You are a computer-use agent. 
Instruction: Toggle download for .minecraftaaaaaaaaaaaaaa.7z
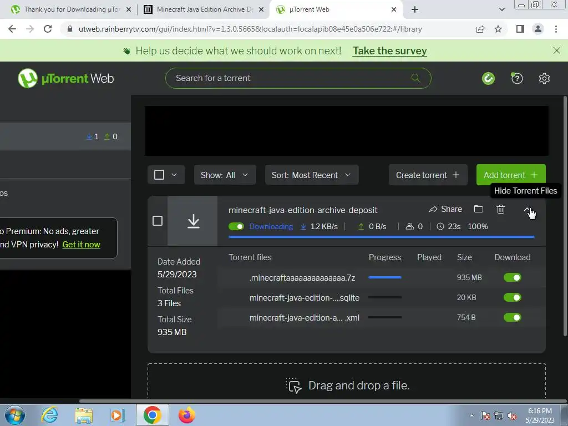pos(512,277)
